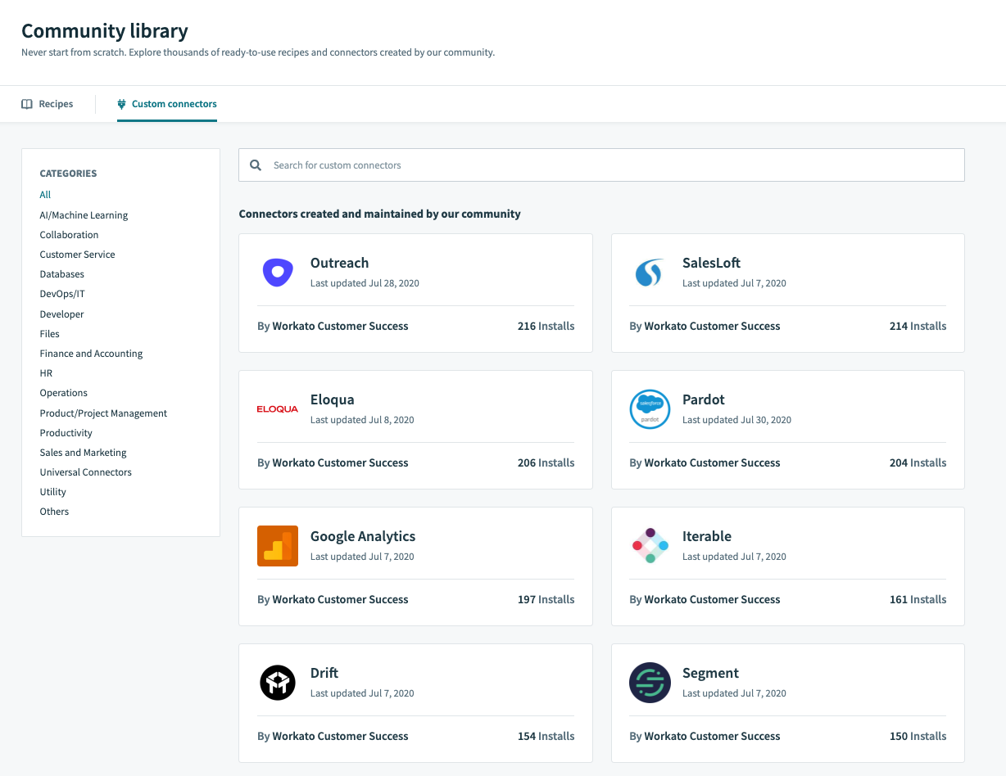The width and height of the screenshot is (1006, 776).
Task: Filter by Sales and Marketing category
Action: tap(83, 453)
